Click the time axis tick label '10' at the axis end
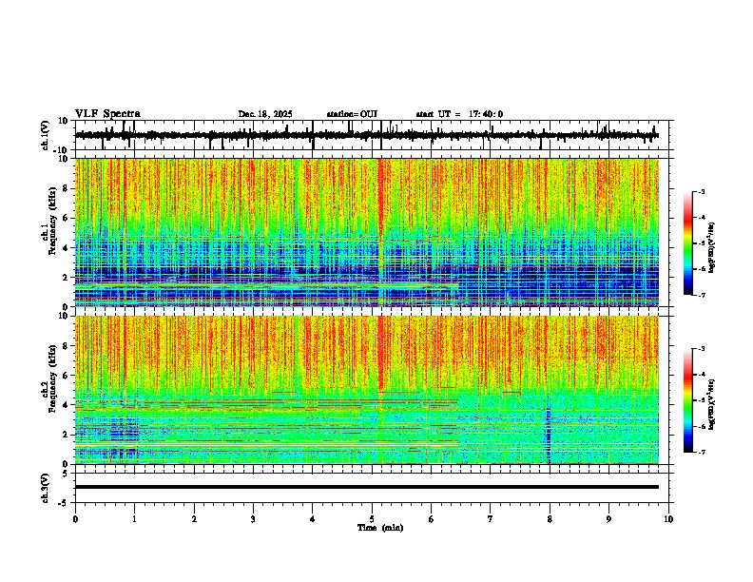The height and width of the screenshot is (582, 753). [x=668, y=519]
